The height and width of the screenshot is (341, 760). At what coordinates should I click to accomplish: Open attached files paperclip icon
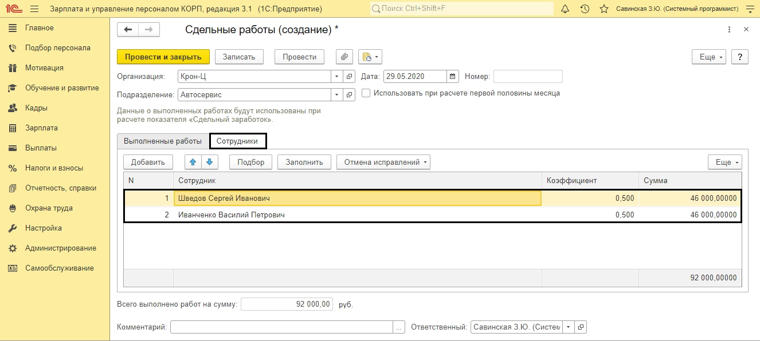tap(344, 57)
